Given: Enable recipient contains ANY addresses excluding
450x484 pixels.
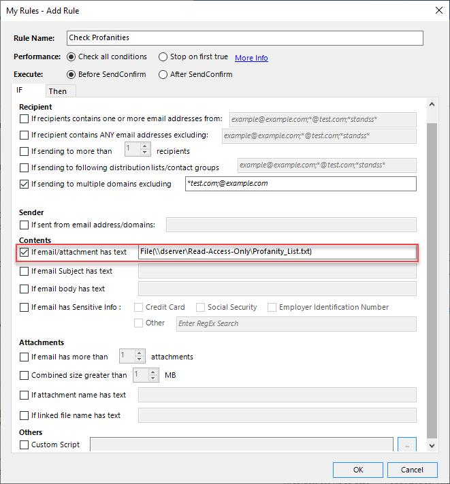Looking at the screenshot, I should pyautogui.click(x=24, y=135).
